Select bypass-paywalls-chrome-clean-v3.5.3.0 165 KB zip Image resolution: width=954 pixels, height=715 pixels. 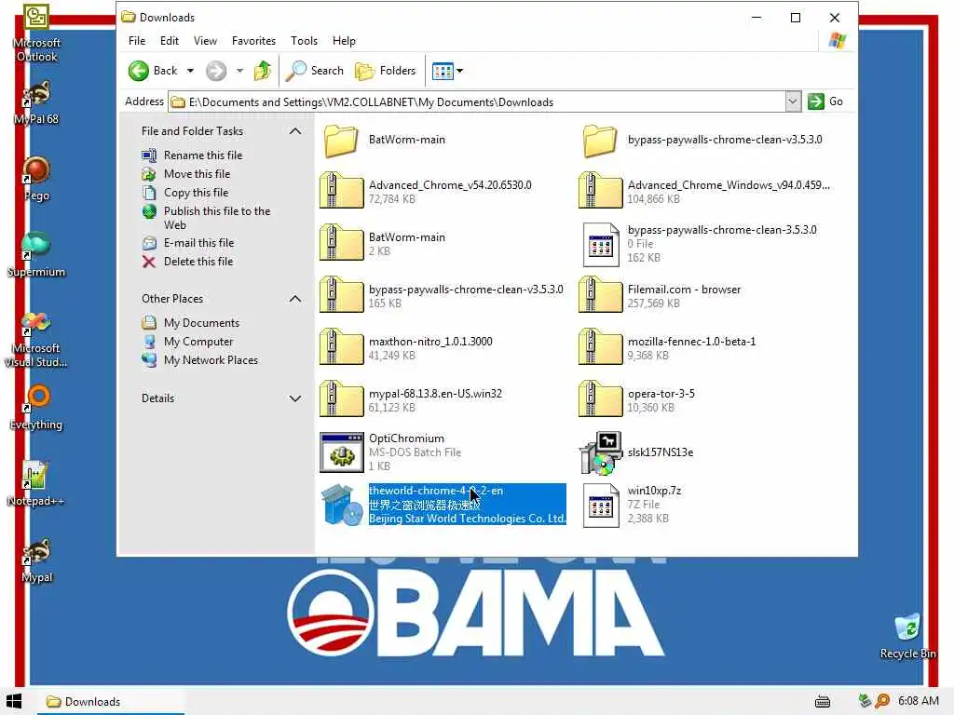point(442,295)
